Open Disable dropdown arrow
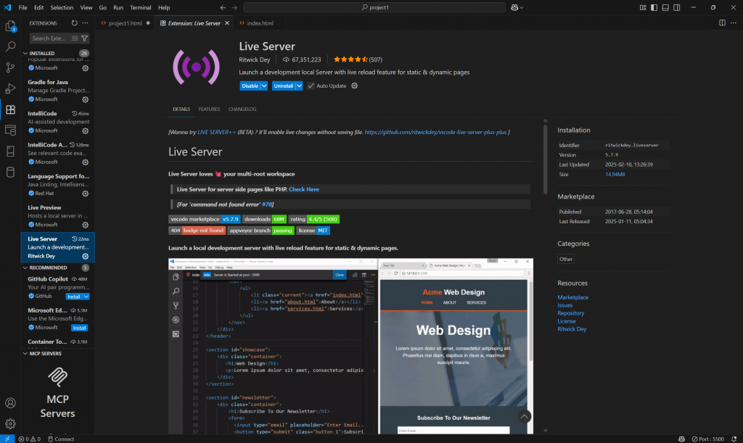 click(x=264, y=86)
